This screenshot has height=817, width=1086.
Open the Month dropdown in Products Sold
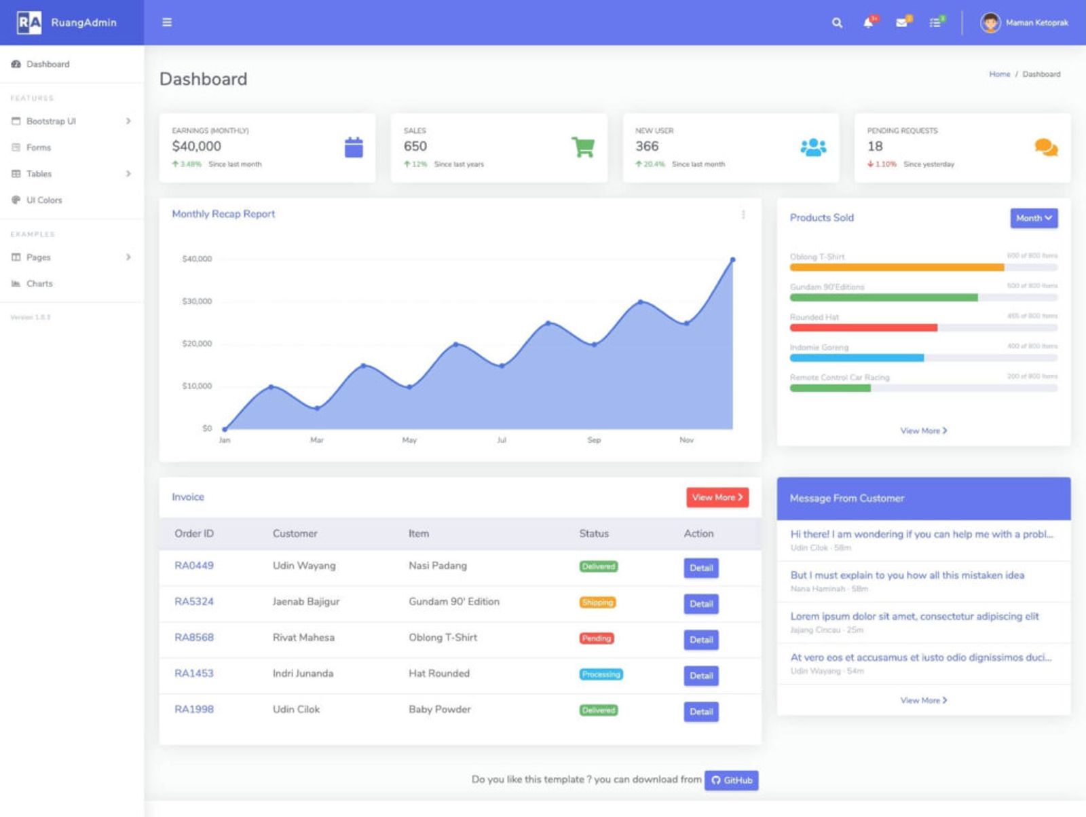click(x=1034, y=218)
